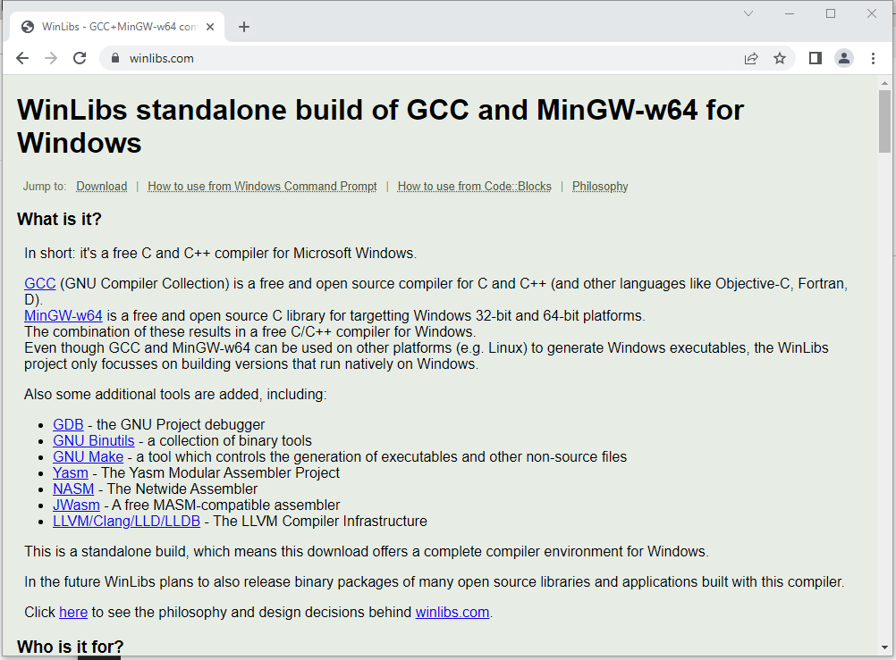Open the MinGW-w64 link
This screenshot has height=660, width=896.
[x=63, y=316]
